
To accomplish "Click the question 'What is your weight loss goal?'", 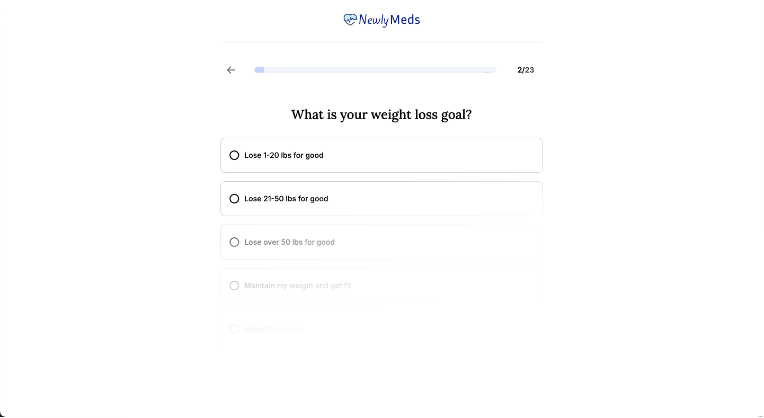I will 381,114.
